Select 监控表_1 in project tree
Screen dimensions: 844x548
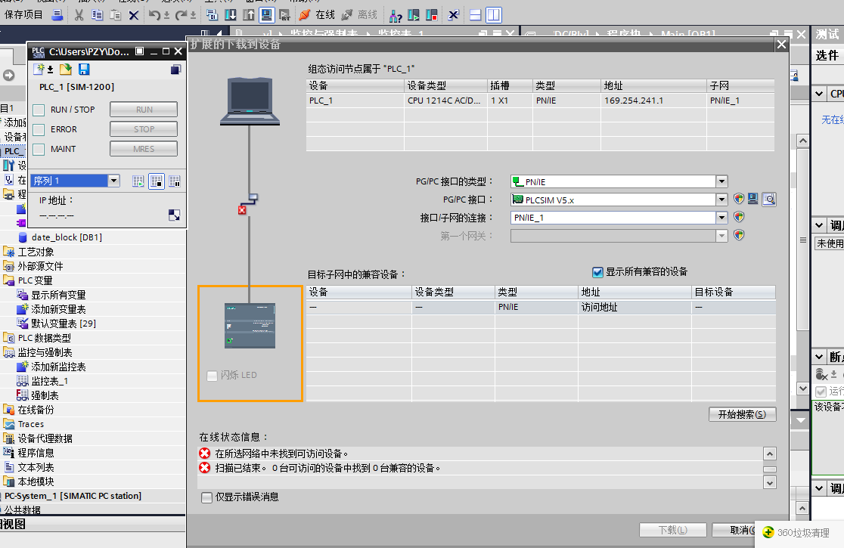click(49, 381)
